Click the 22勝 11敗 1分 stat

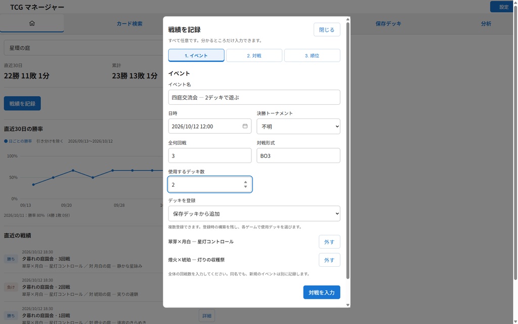coord(27,76)
